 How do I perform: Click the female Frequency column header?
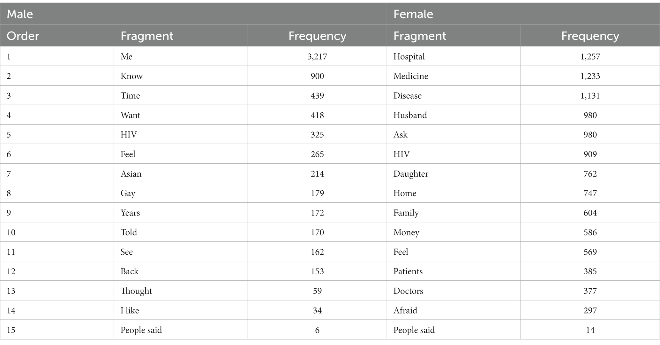590,36
